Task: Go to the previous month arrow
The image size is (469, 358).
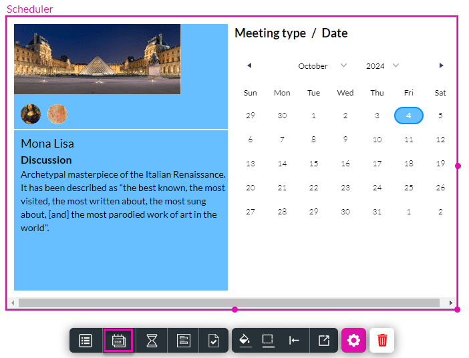Action: click(x=249, y=65)
